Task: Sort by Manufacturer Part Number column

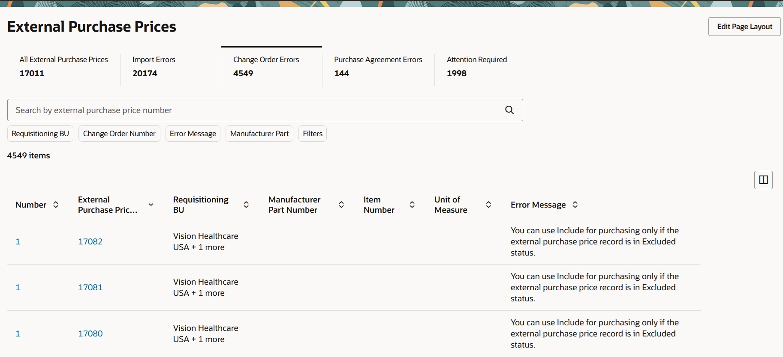Action: tap(341, 205)
